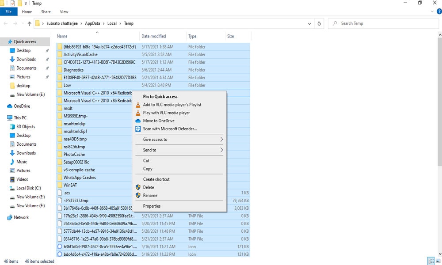Click the shield icon next to Delete

(x=138, y=187)
